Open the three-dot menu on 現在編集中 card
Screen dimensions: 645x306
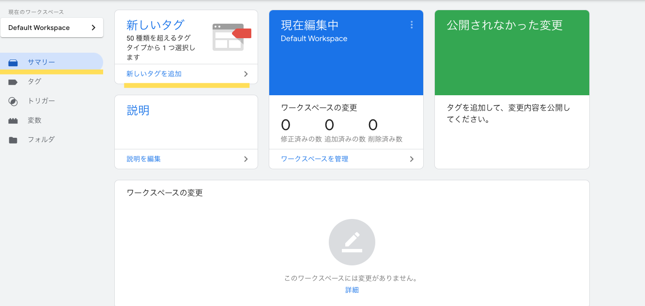412,25
